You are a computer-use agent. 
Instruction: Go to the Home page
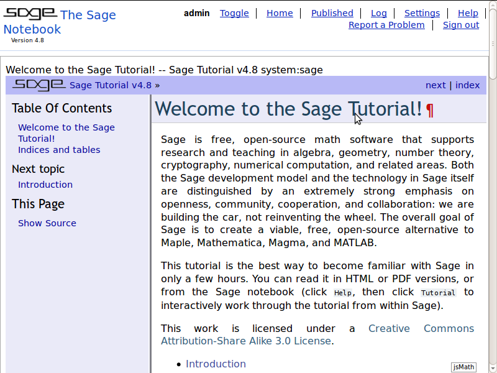tap(280, 13)
